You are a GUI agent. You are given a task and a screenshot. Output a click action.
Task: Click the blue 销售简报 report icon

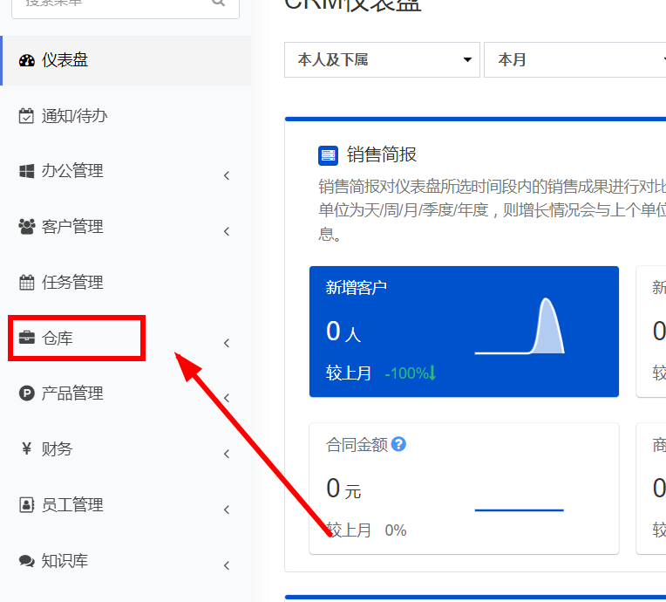329,155
